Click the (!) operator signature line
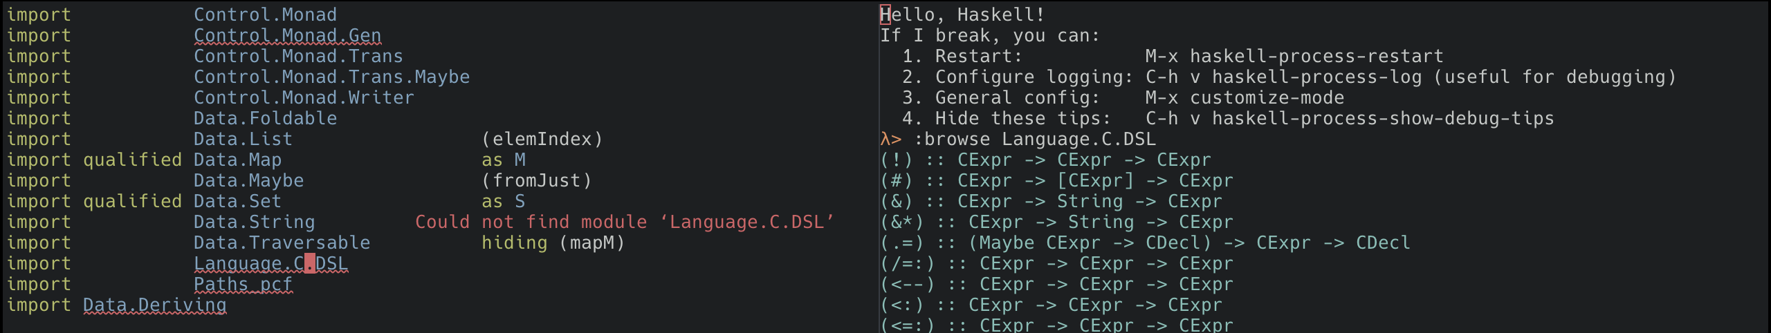 tap(1045, 160)
